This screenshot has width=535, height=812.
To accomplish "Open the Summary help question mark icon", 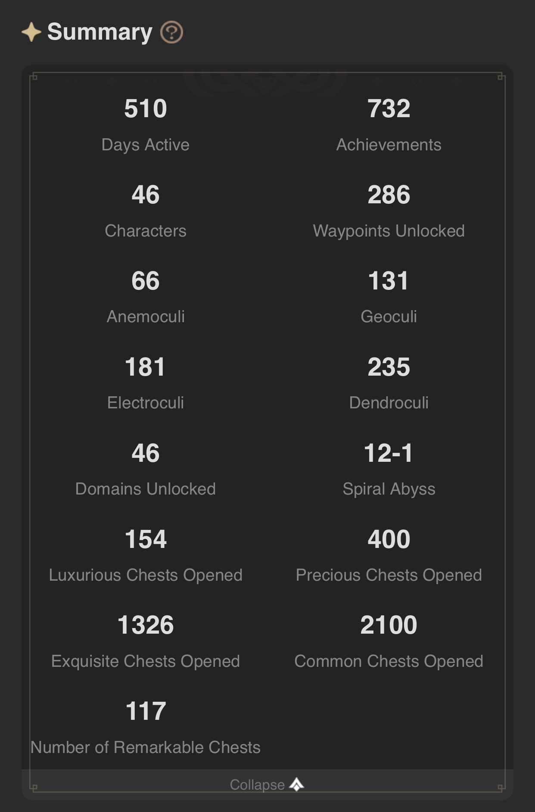I will [172, 31].
